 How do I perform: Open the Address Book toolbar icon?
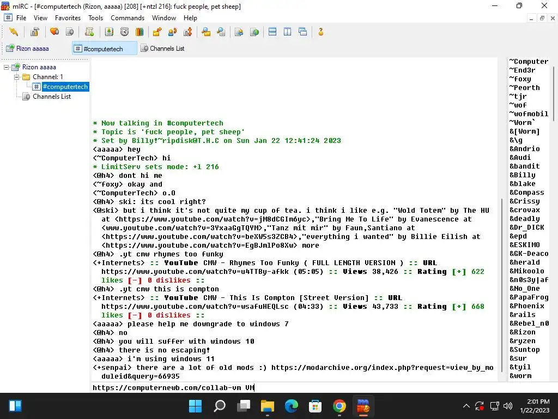coord(109,32)
